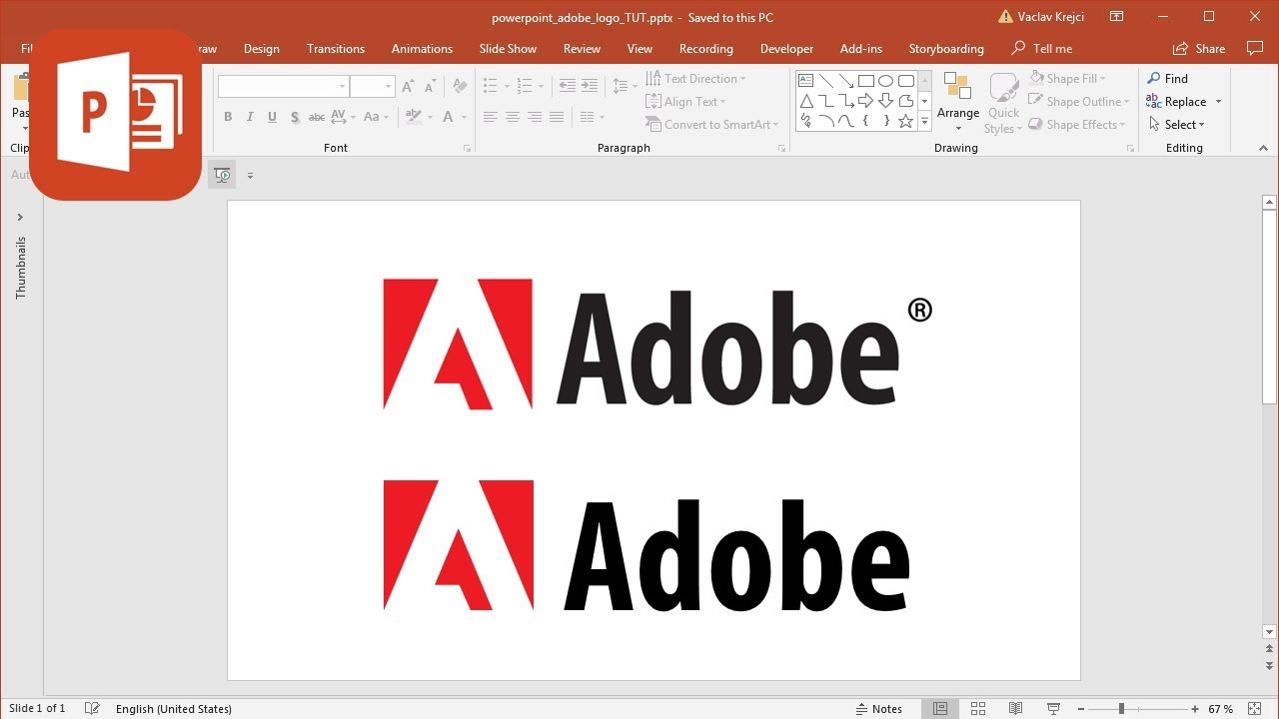Click the Share button
The image size is (1279, 719).
coord(1199,48)
